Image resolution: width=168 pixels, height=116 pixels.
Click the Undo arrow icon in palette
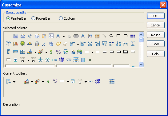pyautogui.click(x=58, y=44)
